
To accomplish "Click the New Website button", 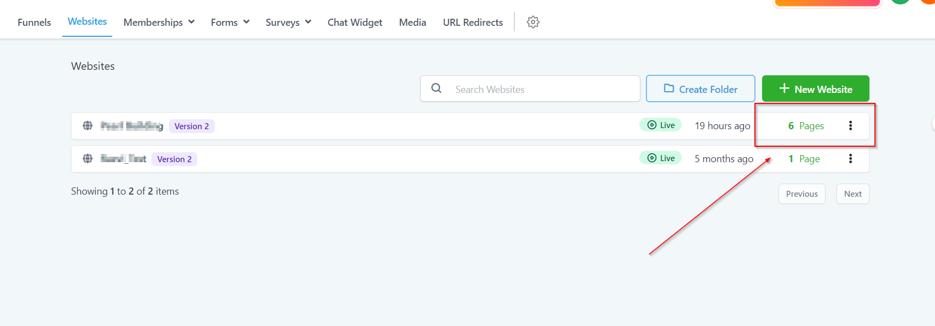I will [x=815, y=89].
